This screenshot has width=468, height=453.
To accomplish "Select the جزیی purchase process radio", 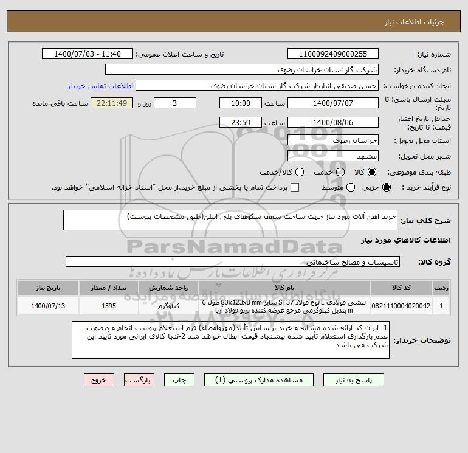I will (386, 187).
